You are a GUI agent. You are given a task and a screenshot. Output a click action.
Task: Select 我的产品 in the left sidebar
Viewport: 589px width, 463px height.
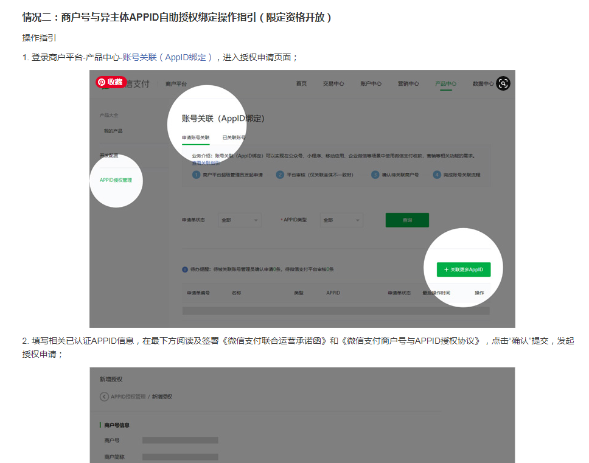(113, 131)
